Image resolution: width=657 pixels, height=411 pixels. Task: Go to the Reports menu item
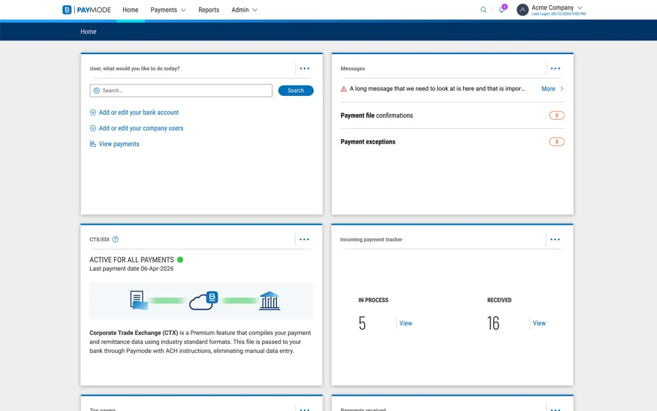coord(209,10)
